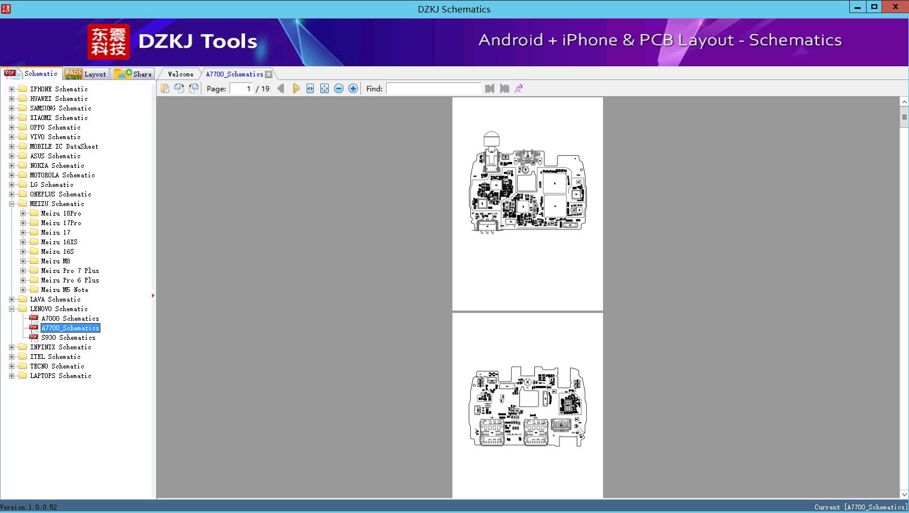Click the find-next icon beside Find box

(x=504, y=88)
